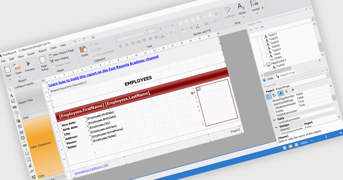Select the Picture object tool
Screen dimensions: 343x180
(x=13, y=101)
